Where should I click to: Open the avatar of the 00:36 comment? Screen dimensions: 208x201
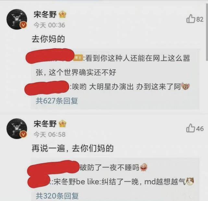point(17,19)
